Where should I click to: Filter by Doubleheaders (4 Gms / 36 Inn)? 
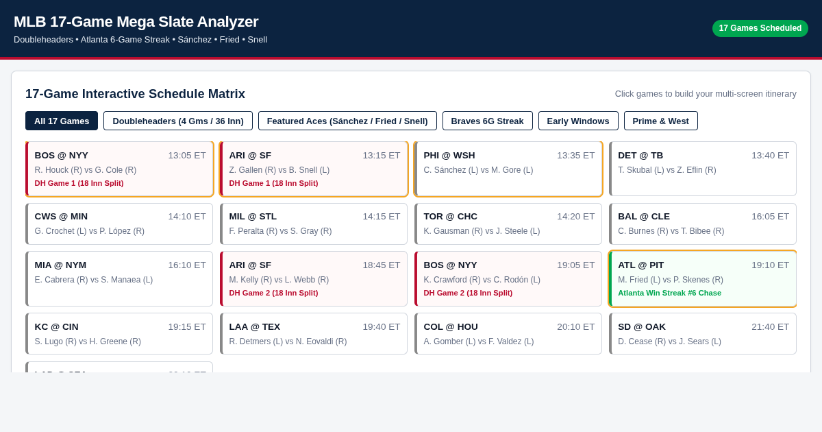178,121
